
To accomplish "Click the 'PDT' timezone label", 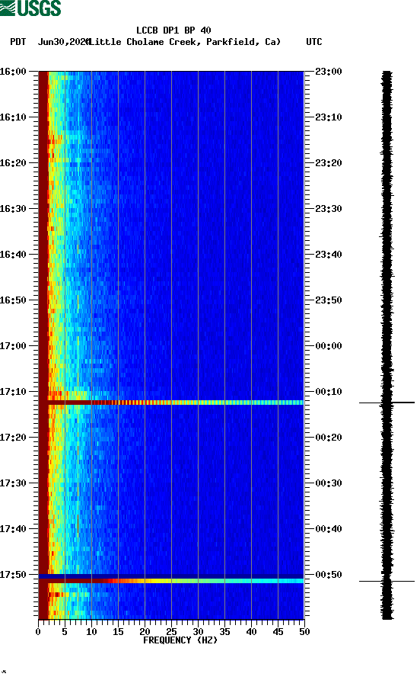I will 18,42.
